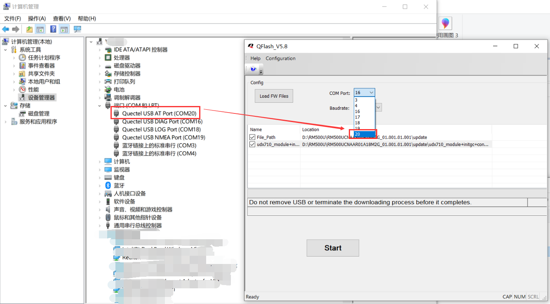Viewport: 550px width, 304px height.
Task: Collapse the Ports (COM 和 LPT) category
Action: [x=99, y=106]
